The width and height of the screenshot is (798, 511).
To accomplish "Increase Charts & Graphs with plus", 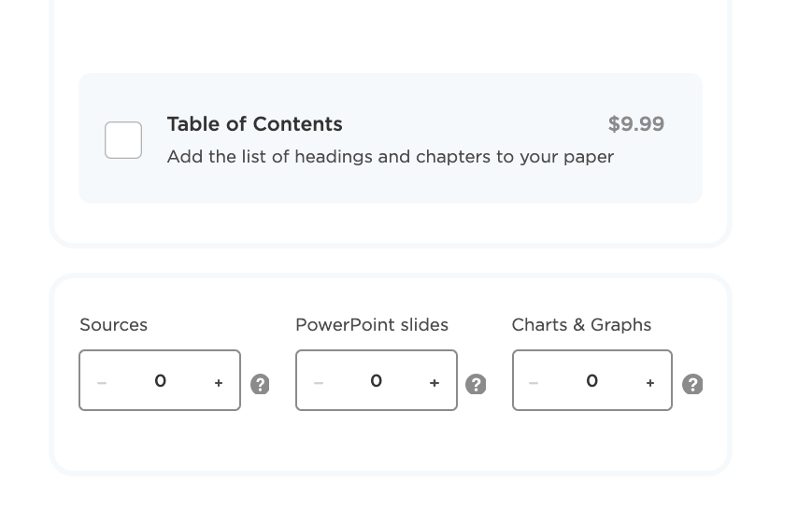I will point(650,383).
